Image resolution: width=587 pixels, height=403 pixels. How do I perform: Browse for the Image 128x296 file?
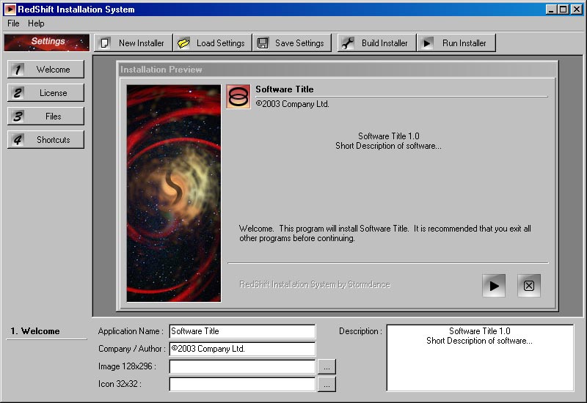coord(327,367)
